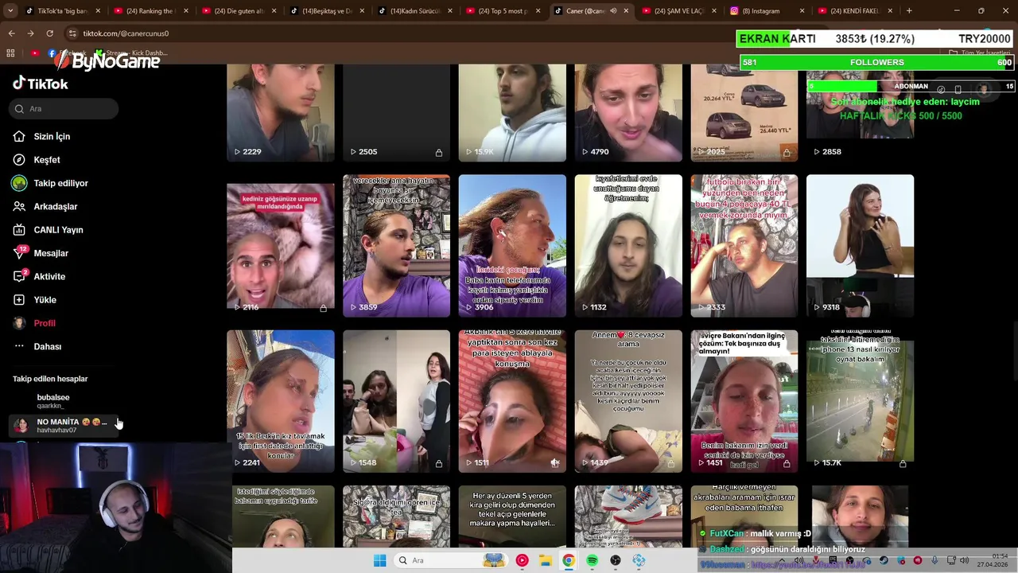The height and width of the screenshot is (573, 1018).
Task: Open Streamer - Kick Dashboard bookmark
Action: [x=132, y=53]
